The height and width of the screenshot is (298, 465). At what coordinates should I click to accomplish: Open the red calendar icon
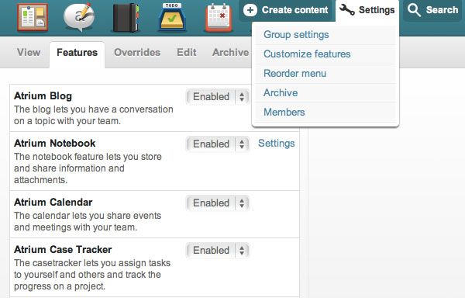click(x=219, y=18)
